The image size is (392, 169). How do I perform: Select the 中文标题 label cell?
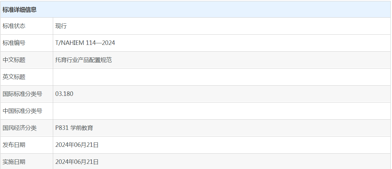point(27,60)
